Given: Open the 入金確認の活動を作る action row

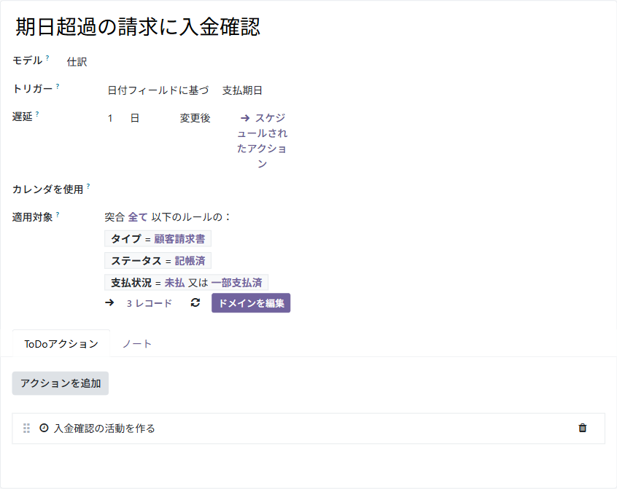Looking at the screenshot, I should click(308, 429).
